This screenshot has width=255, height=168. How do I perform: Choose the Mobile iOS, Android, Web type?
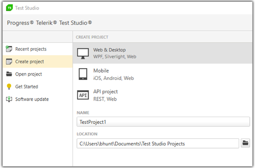tap(163, 74)
